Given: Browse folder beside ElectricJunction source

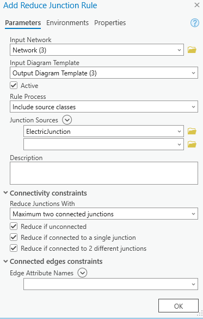Looking at the screenshot, I should (x=192, y=131).
